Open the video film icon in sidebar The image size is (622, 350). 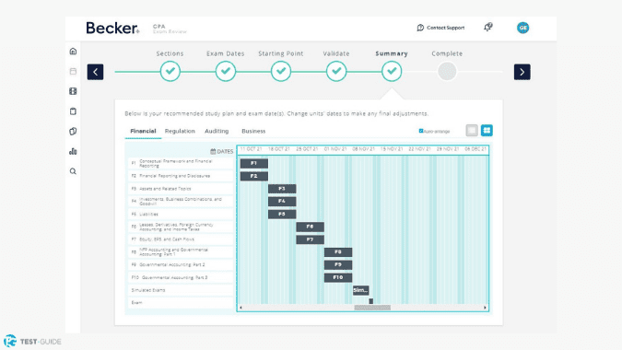point(73,91)
